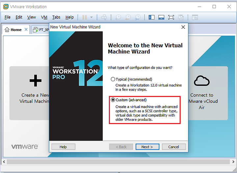Open the power options dropdown arrow
Image resolution: width=237 pixels, height=173 pixels.
(92, 17)
